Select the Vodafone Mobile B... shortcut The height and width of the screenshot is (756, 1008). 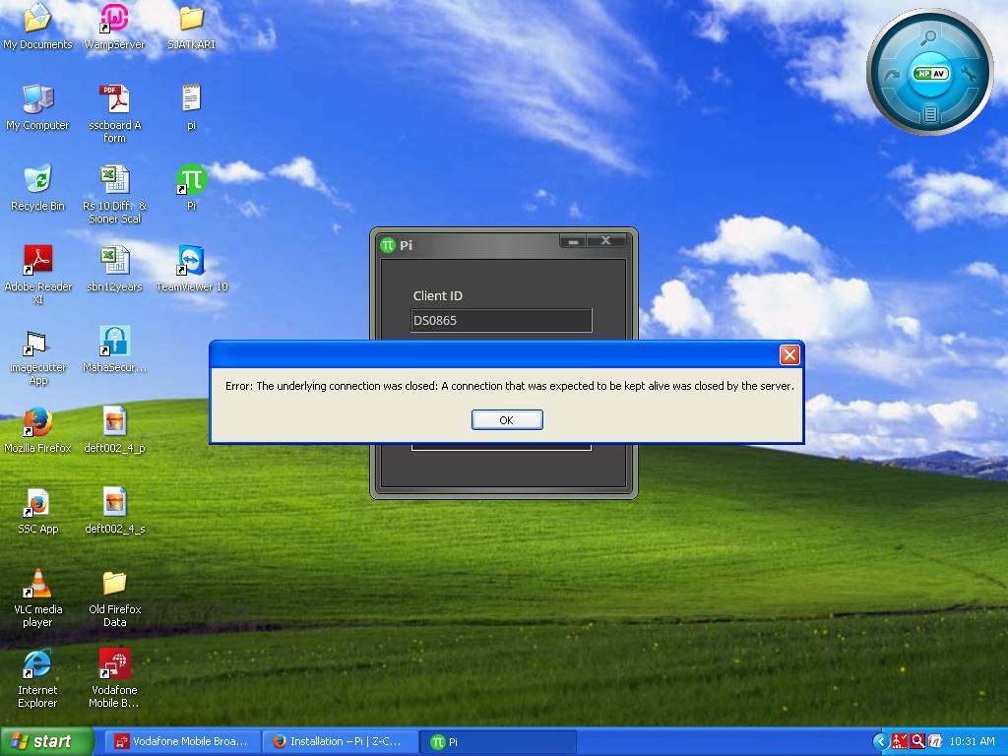[x=114, y=679]
